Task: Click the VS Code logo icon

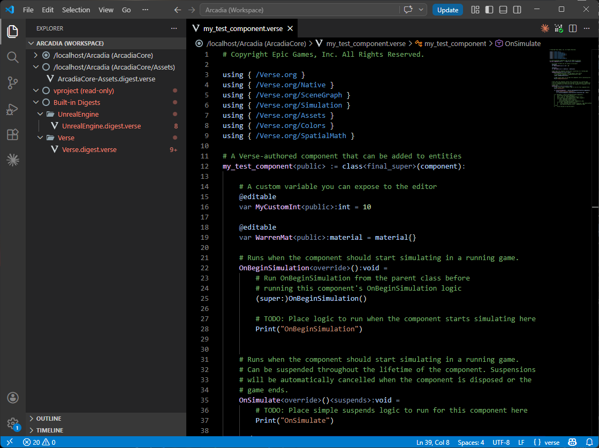Action: coord(10,10)
